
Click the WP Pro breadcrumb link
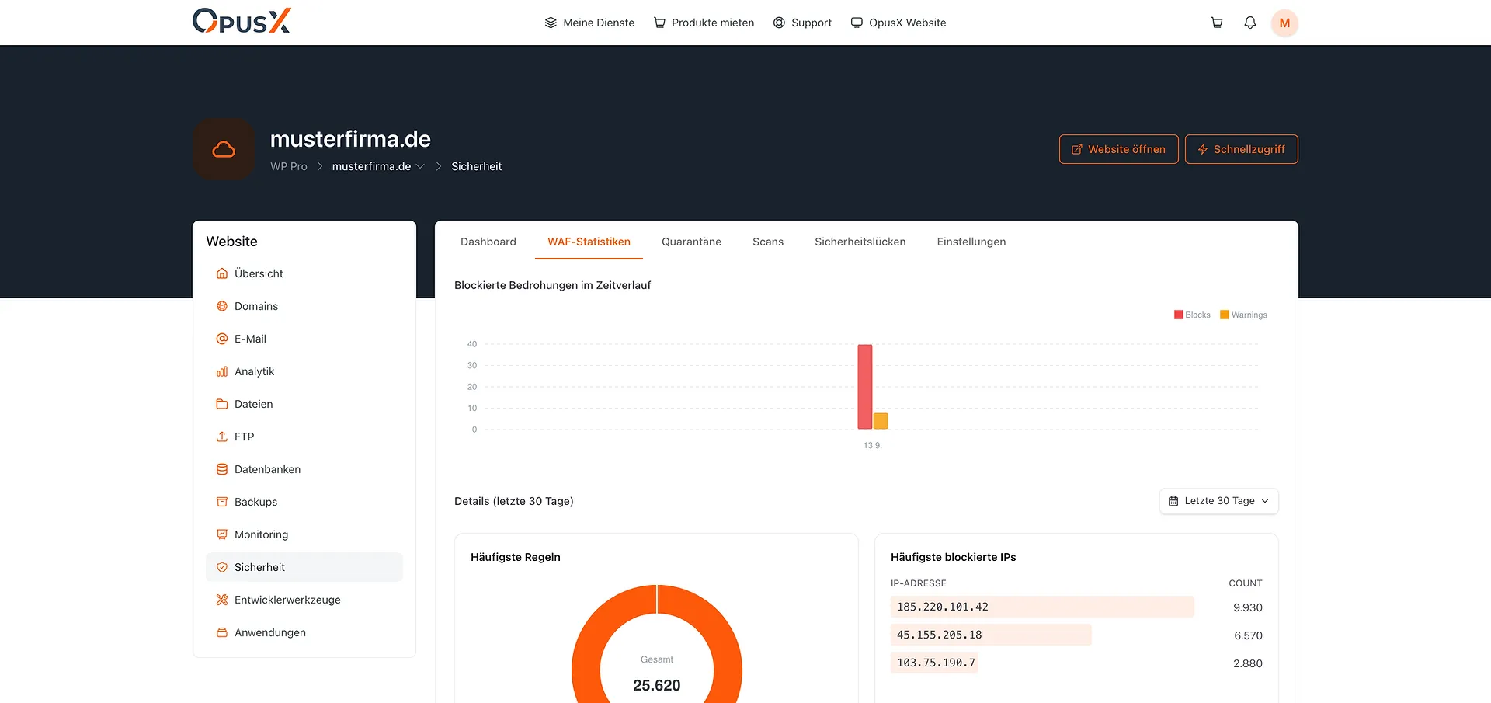click(x=289, y=166)
